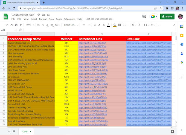Open live link in Live share group row
The image size is (186, 135).
(x=149, y=53)
